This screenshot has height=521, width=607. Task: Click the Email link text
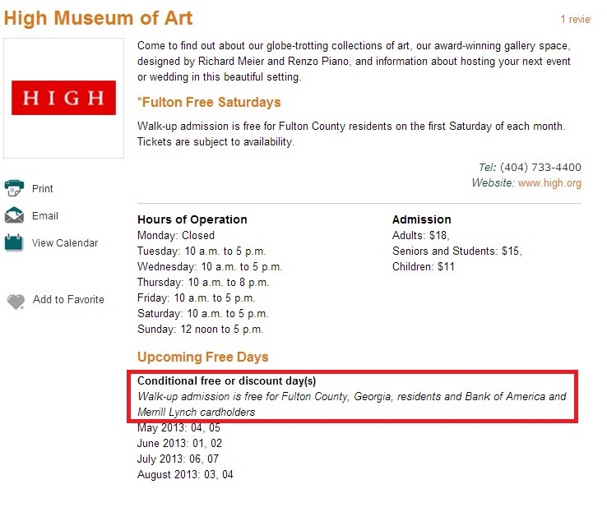click(x=45, y=216)
